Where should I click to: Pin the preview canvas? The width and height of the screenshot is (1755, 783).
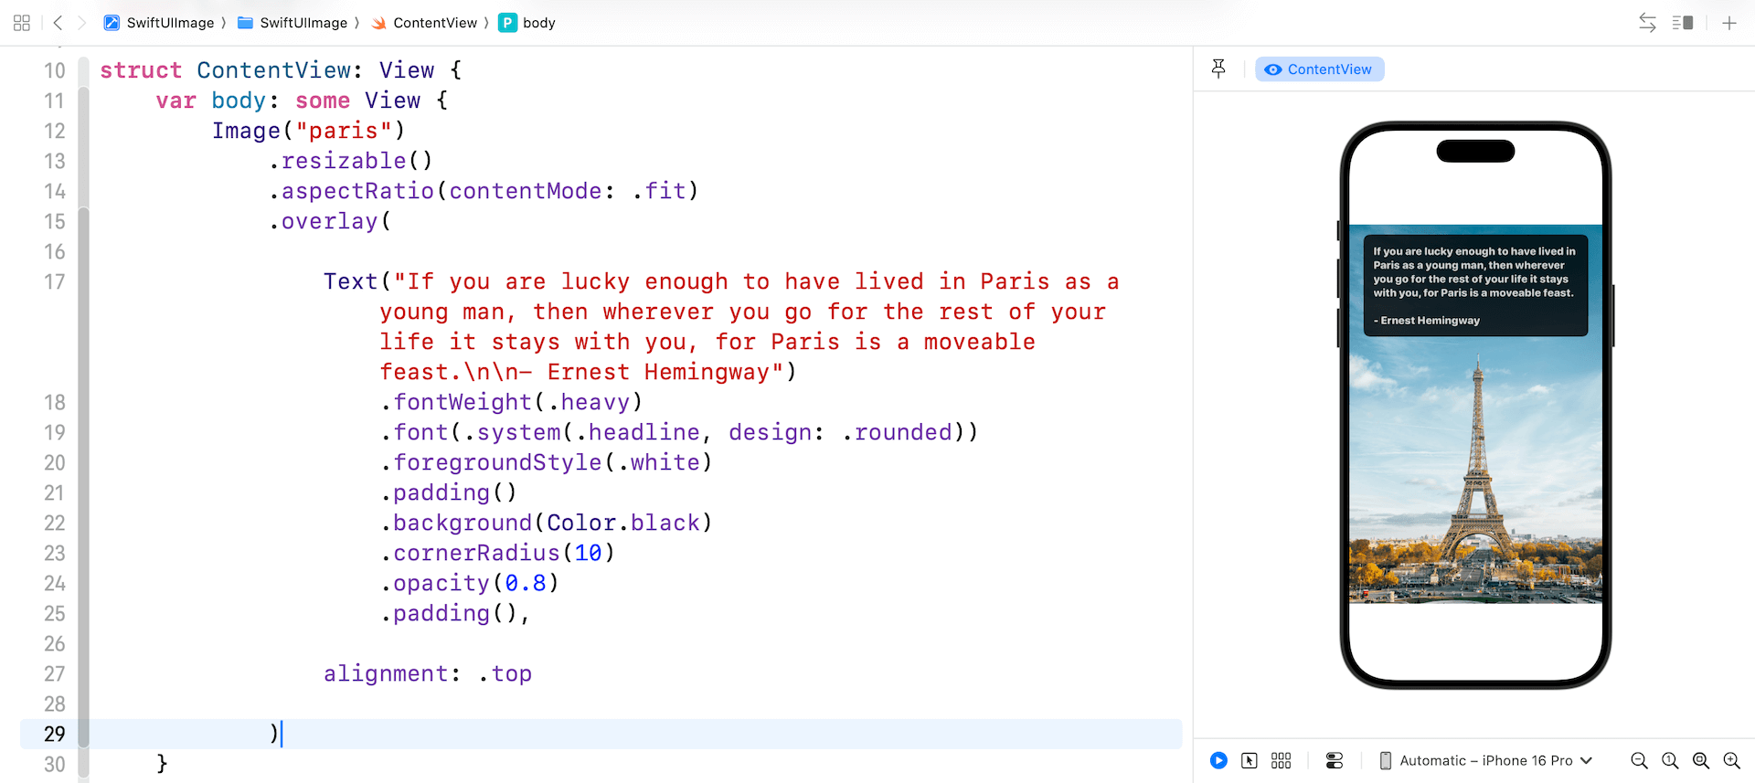(1218, 69)
